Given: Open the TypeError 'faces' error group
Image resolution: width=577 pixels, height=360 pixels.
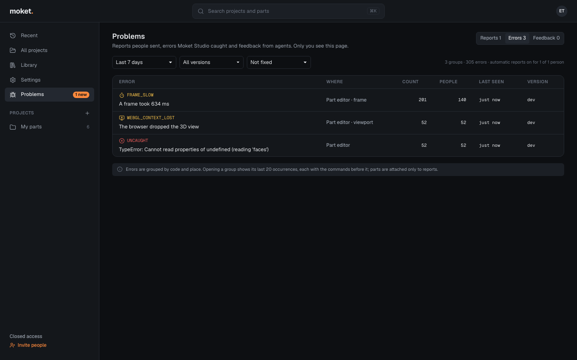Looking at the screenshot, I should point(338,145).
